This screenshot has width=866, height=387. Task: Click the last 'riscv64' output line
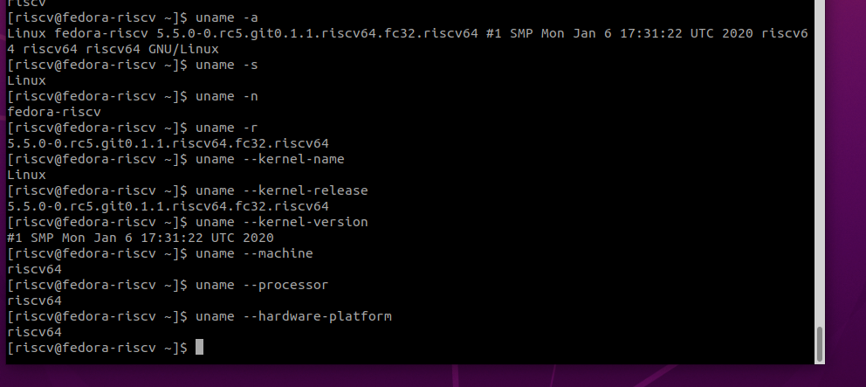point(34,332)
